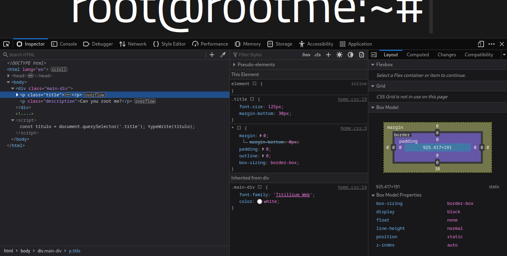Switch to light theme simulation
The width and height of the screenshot is (507, 256).
point(339,55)
